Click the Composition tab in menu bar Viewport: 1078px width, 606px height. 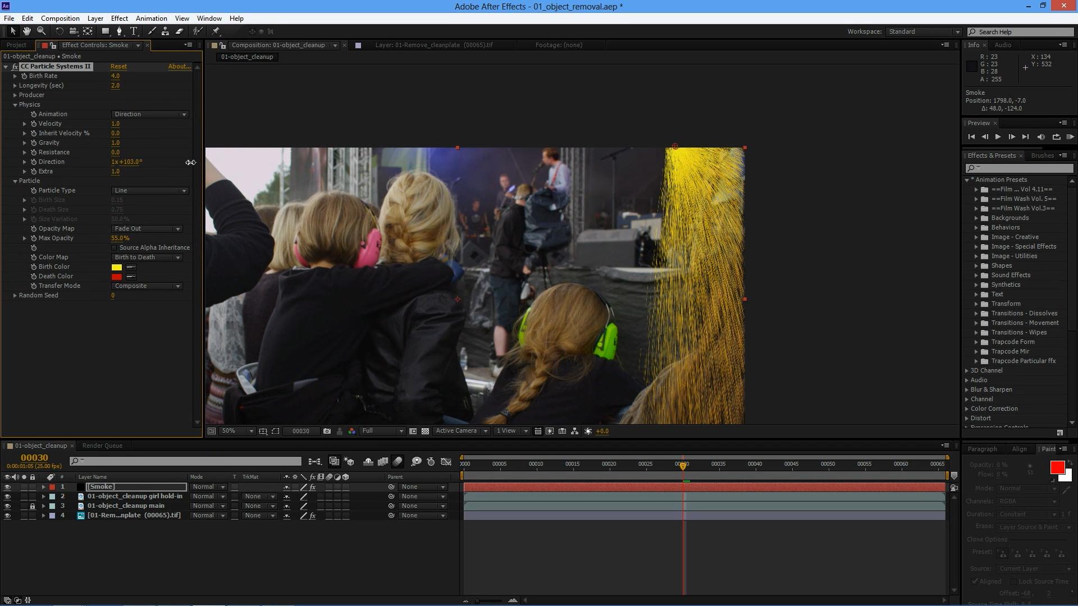[59, 18]
